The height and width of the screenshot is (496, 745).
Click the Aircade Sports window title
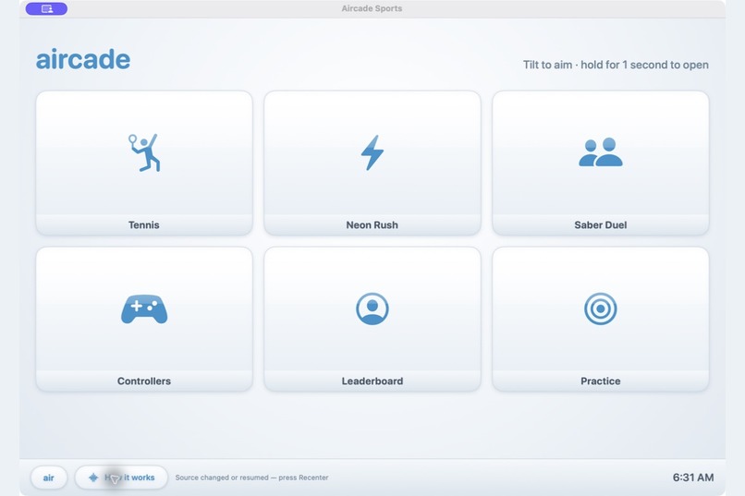tap(372, 8)
